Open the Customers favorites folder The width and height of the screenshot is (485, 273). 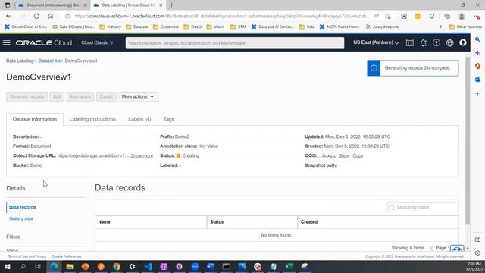(x=166, y=27)
